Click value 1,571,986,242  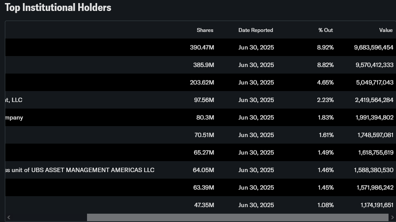click(375, 187)
